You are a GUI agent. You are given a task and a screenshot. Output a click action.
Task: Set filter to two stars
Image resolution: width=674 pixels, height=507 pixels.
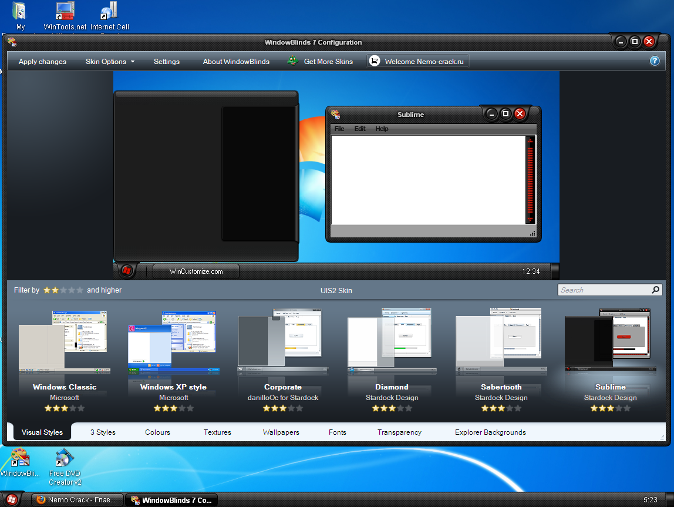click(55, 290)
